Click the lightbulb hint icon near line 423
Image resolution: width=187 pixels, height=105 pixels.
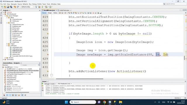point(48,34)
